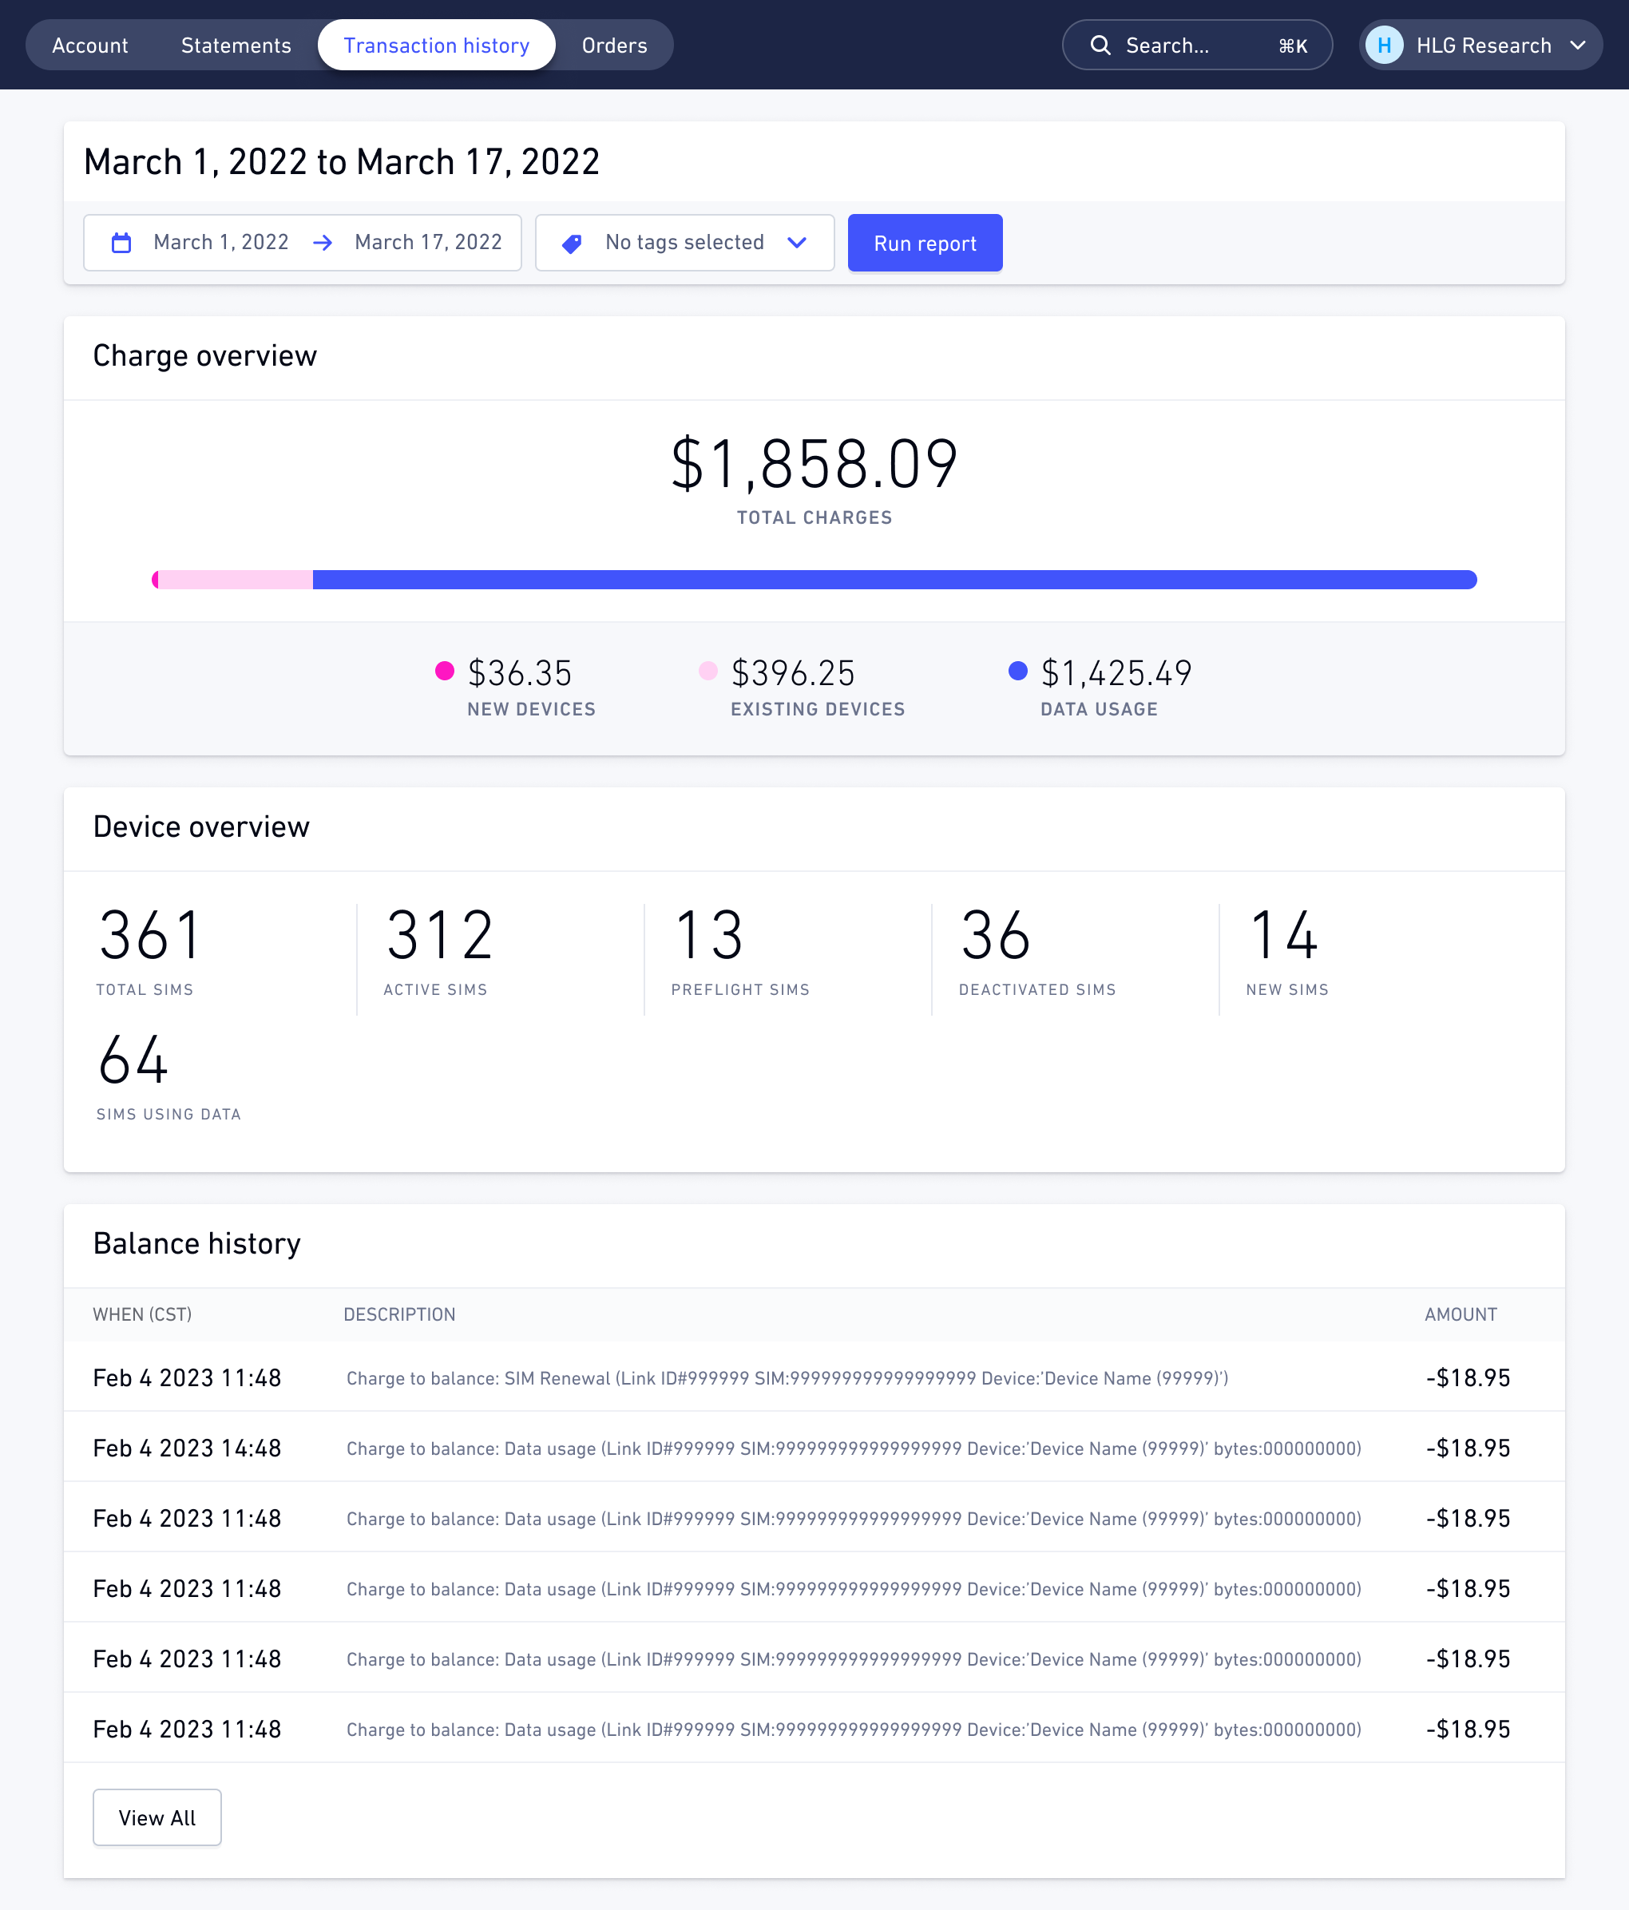The width and height of the screenshot is (1629, 1910).
Task: Click the 13 Preflight SIMs figure
Action: tap(708, 935)
